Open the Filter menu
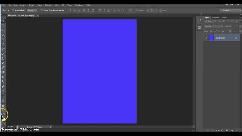The height and width of the screenshot is (136, 242). click(56, 5)
